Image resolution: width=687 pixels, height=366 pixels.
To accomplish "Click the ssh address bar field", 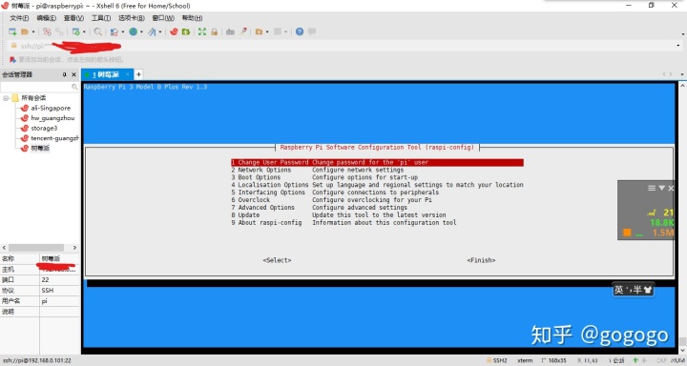I will (342, 46).
